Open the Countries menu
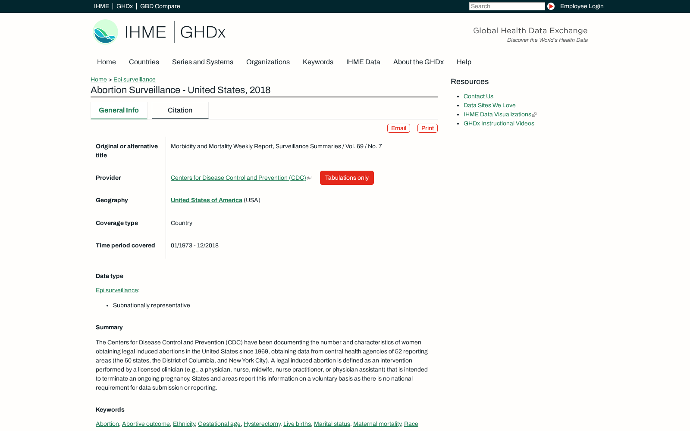690x431 pixels. 144,62
